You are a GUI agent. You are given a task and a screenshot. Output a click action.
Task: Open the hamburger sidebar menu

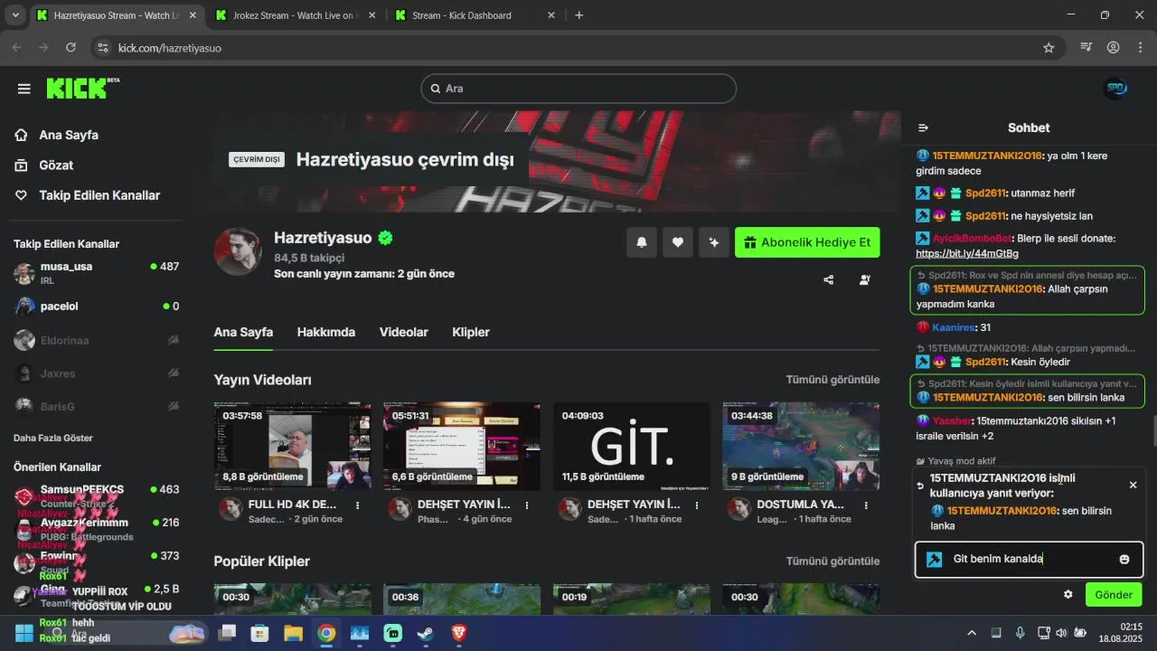[24, 89]
